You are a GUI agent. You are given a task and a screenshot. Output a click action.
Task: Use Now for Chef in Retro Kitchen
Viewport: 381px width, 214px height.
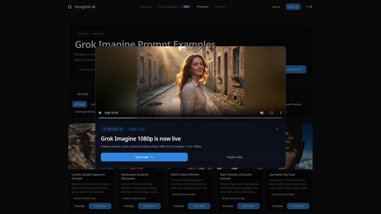[x=199, y=206]
